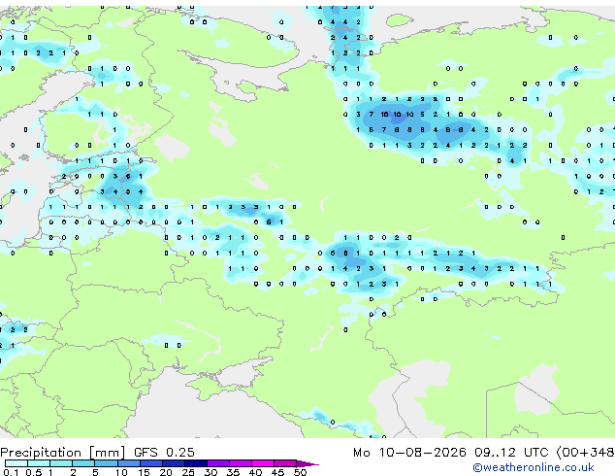Screen dimensions: 615x476
Task: Select the magenta 40–45 mm legend swatch
Action: (x=263, y=463)
